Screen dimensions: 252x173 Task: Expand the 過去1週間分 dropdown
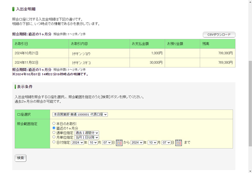click(x=87, y=133)
